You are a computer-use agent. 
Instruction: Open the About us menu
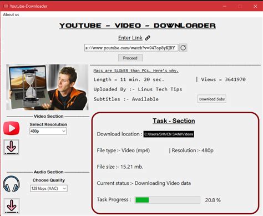pos(11,14)
